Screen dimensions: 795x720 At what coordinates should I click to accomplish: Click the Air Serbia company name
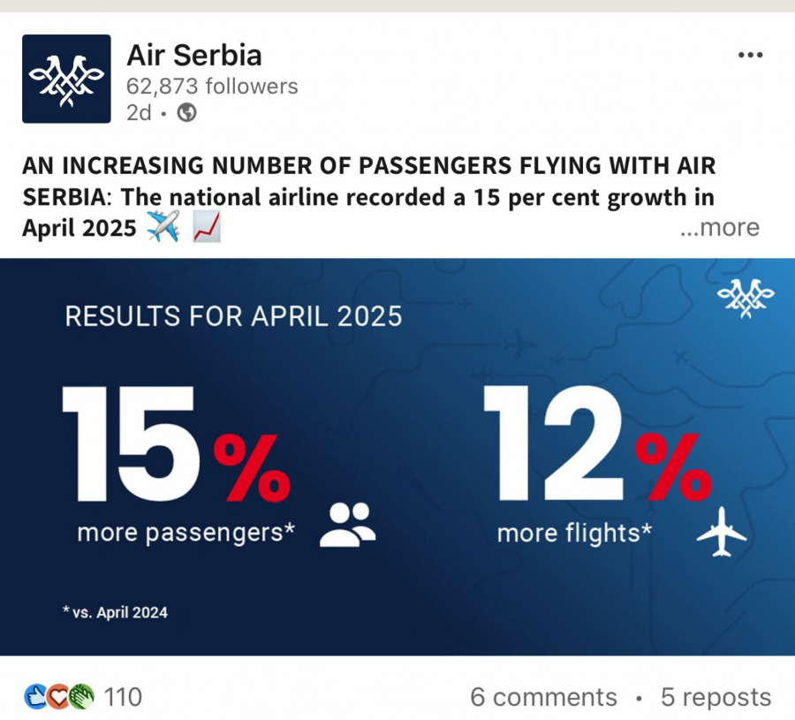click(x=194, y=56)
